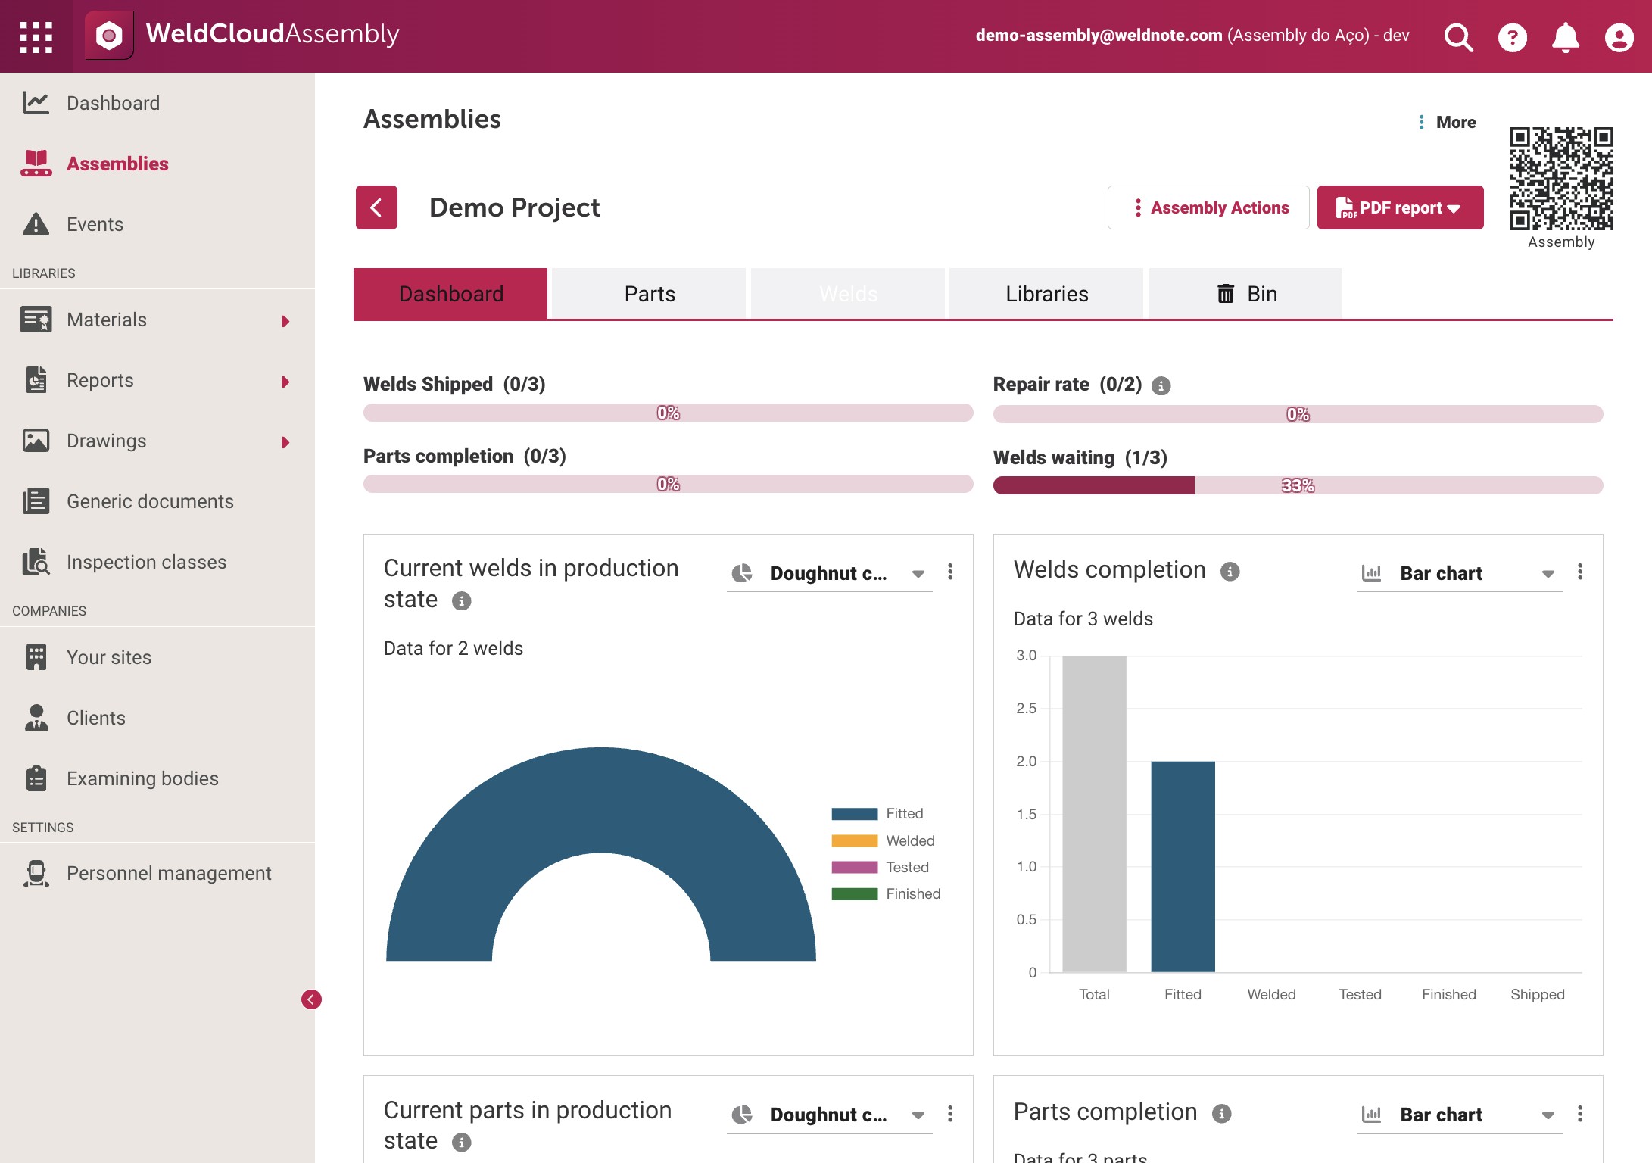Open options menu of Parts completion chart
The image size is (1652, 1163).
(1580, 1114)
